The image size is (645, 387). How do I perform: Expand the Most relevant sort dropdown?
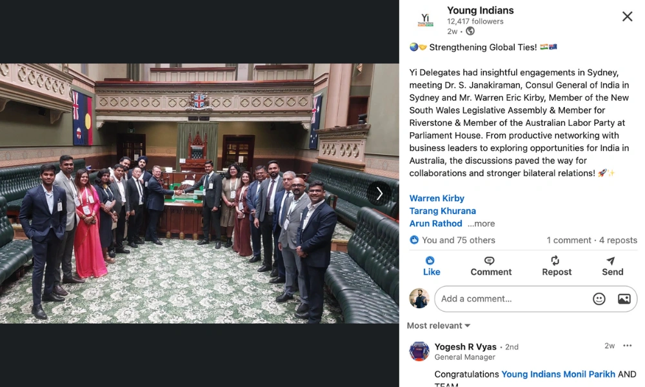pos(439,326)
